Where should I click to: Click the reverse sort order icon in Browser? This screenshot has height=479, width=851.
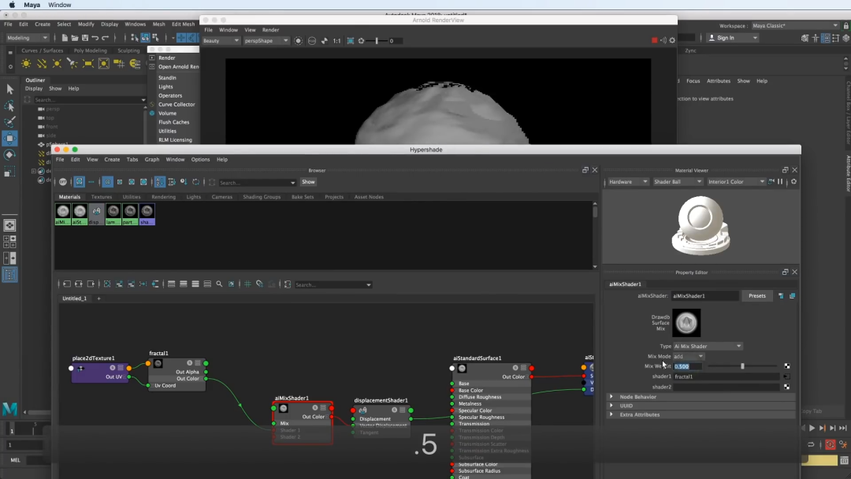click(195, 182)
